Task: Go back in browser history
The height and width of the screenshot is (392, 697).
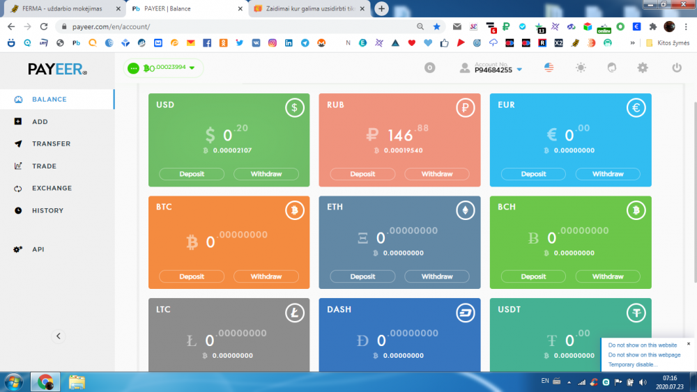Action: pyautogui.click(x=11, y=26)
